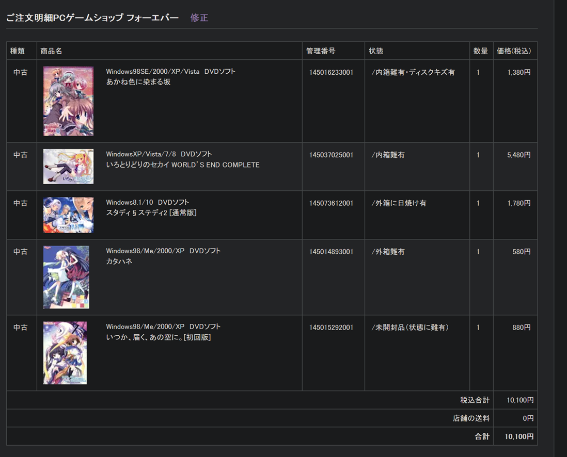Click the あかね色に染まる坂 product title
The height and width of the screenshot is (457, 567).
click(x=138, y=82)
